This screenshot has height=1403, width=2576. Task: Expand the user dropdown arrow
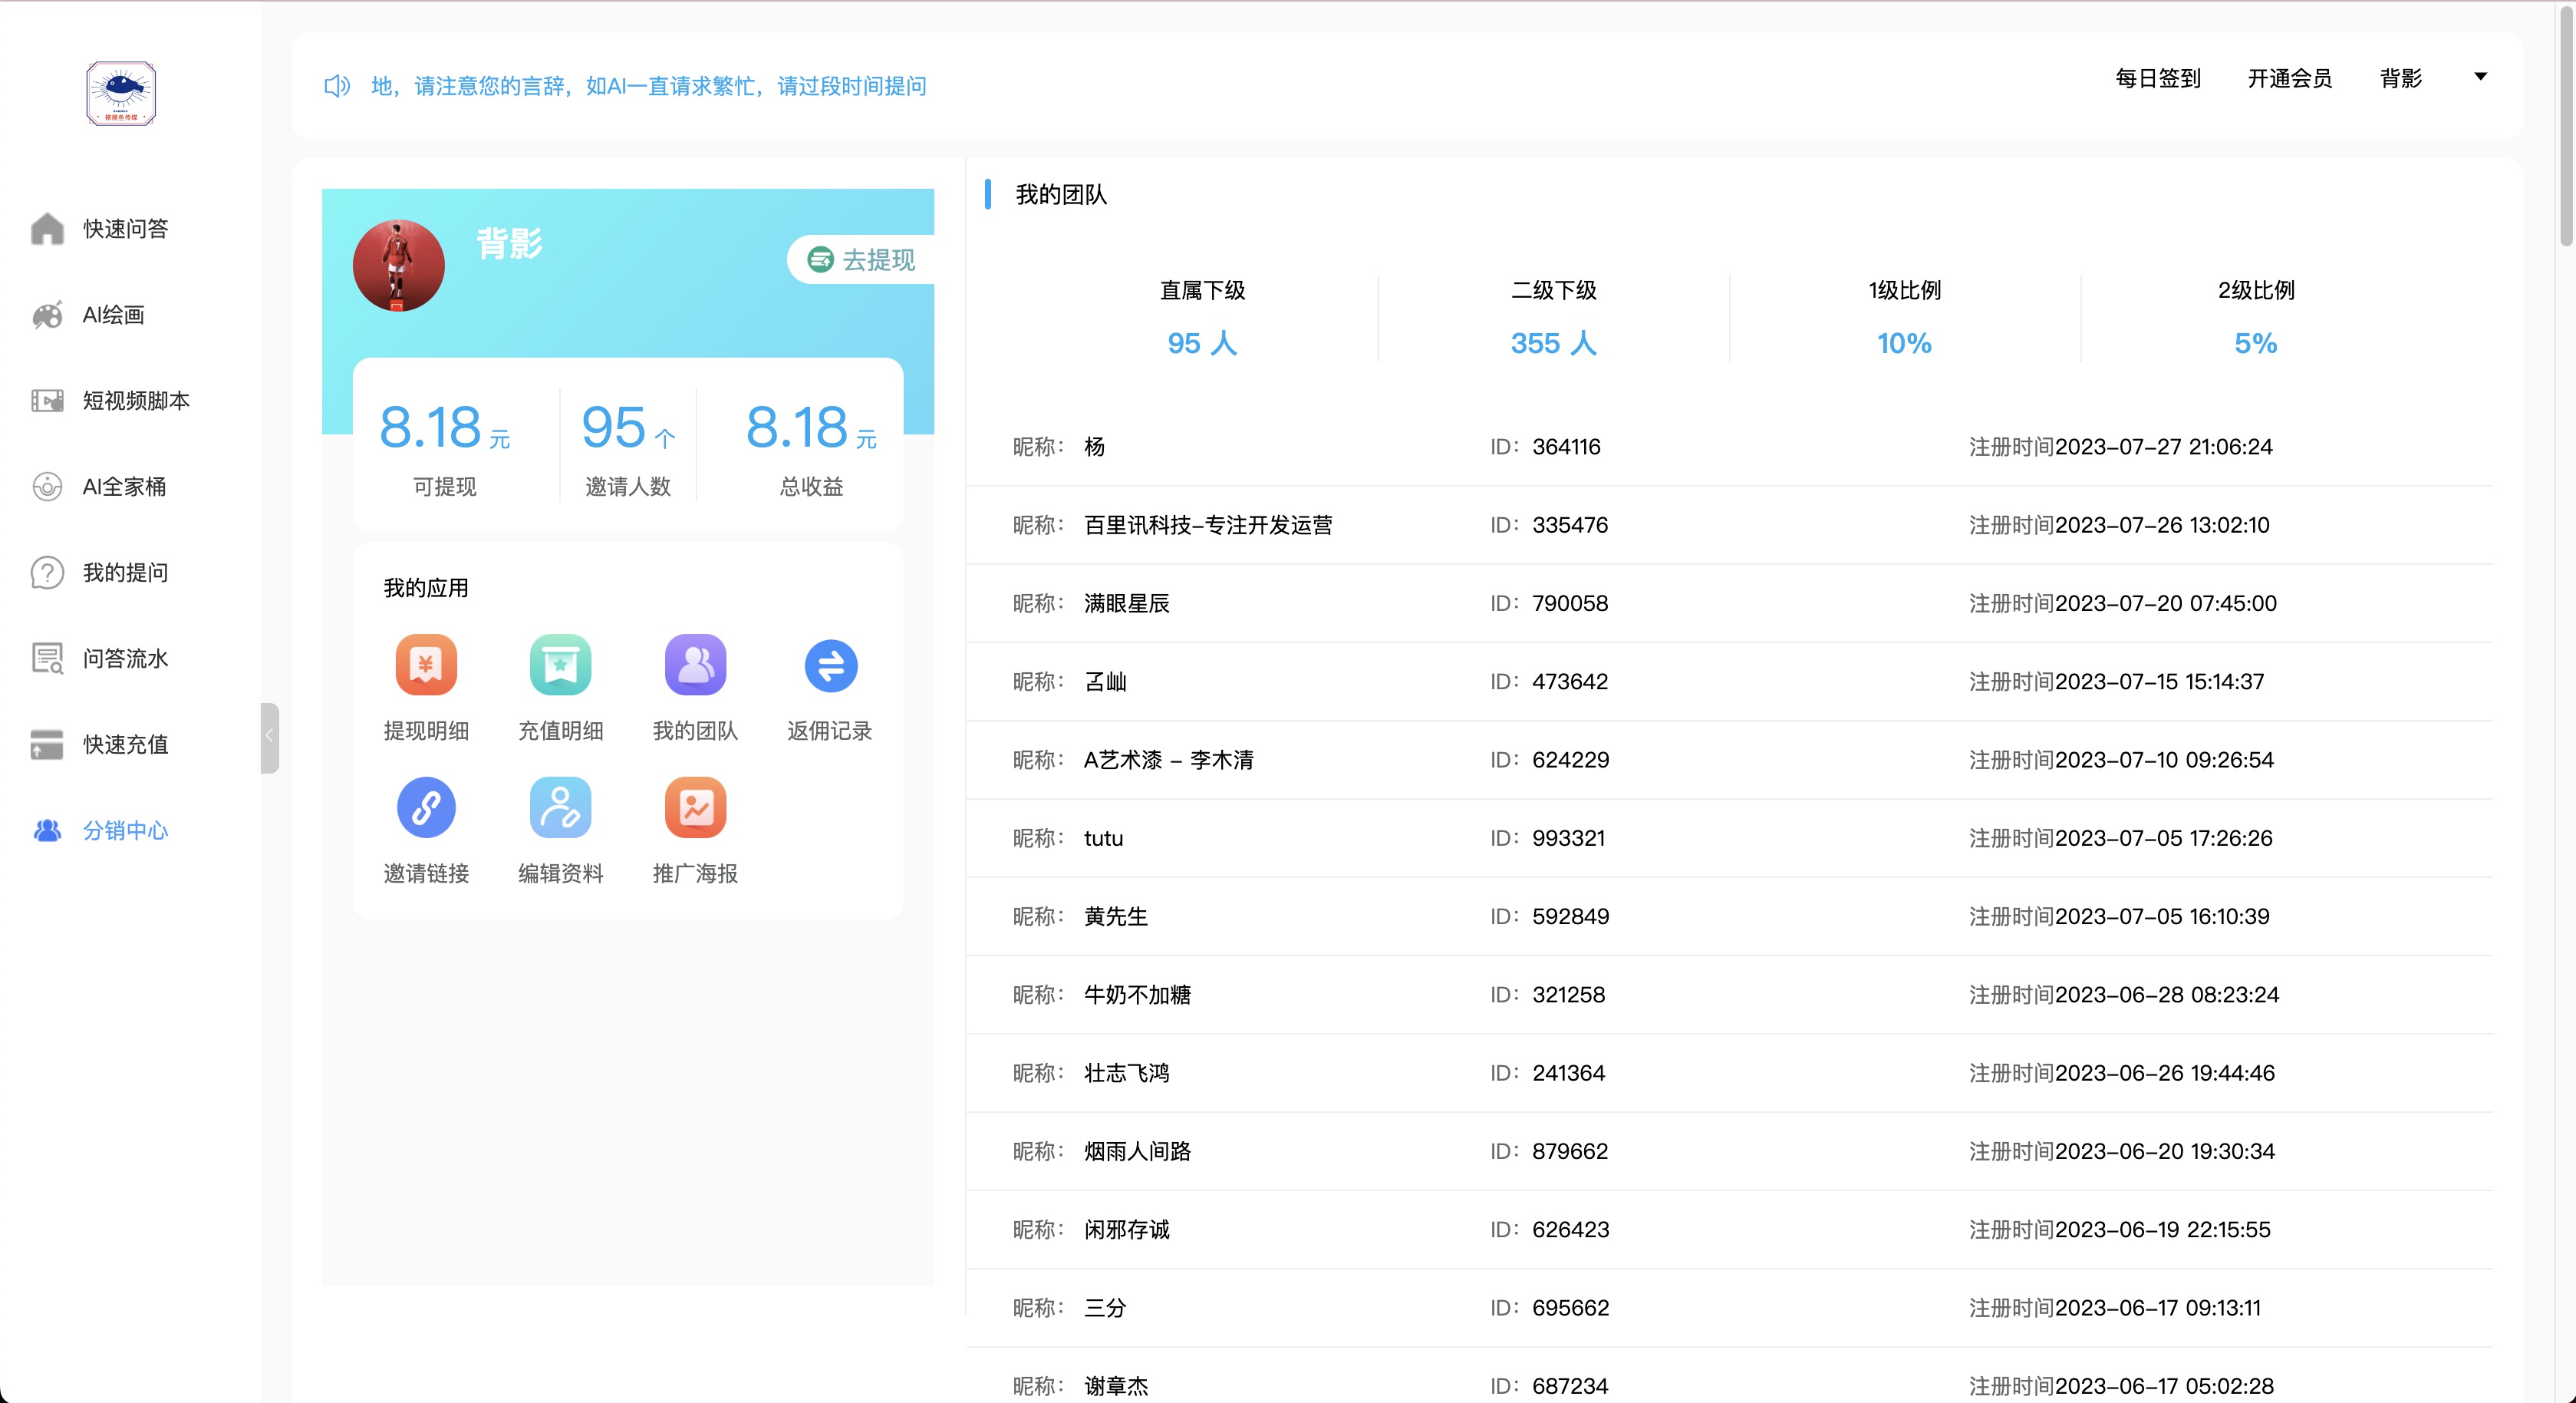pos(2480,77)
